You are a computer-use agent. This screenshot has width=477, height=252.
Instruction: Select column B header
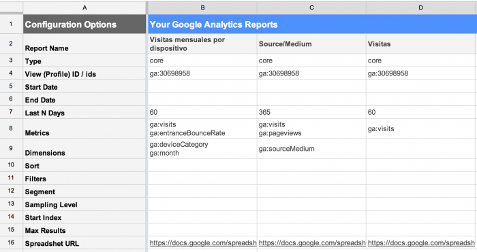(202, 7)
